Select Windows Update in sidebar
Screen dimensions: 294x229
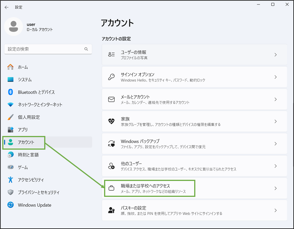[x=48, y=205]
